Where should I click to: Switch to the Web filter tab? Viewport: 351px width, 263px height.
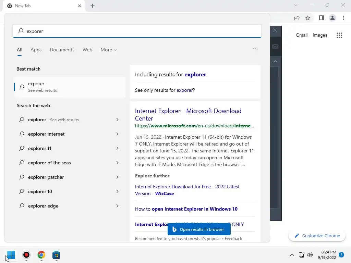click(x=87, y=50)
